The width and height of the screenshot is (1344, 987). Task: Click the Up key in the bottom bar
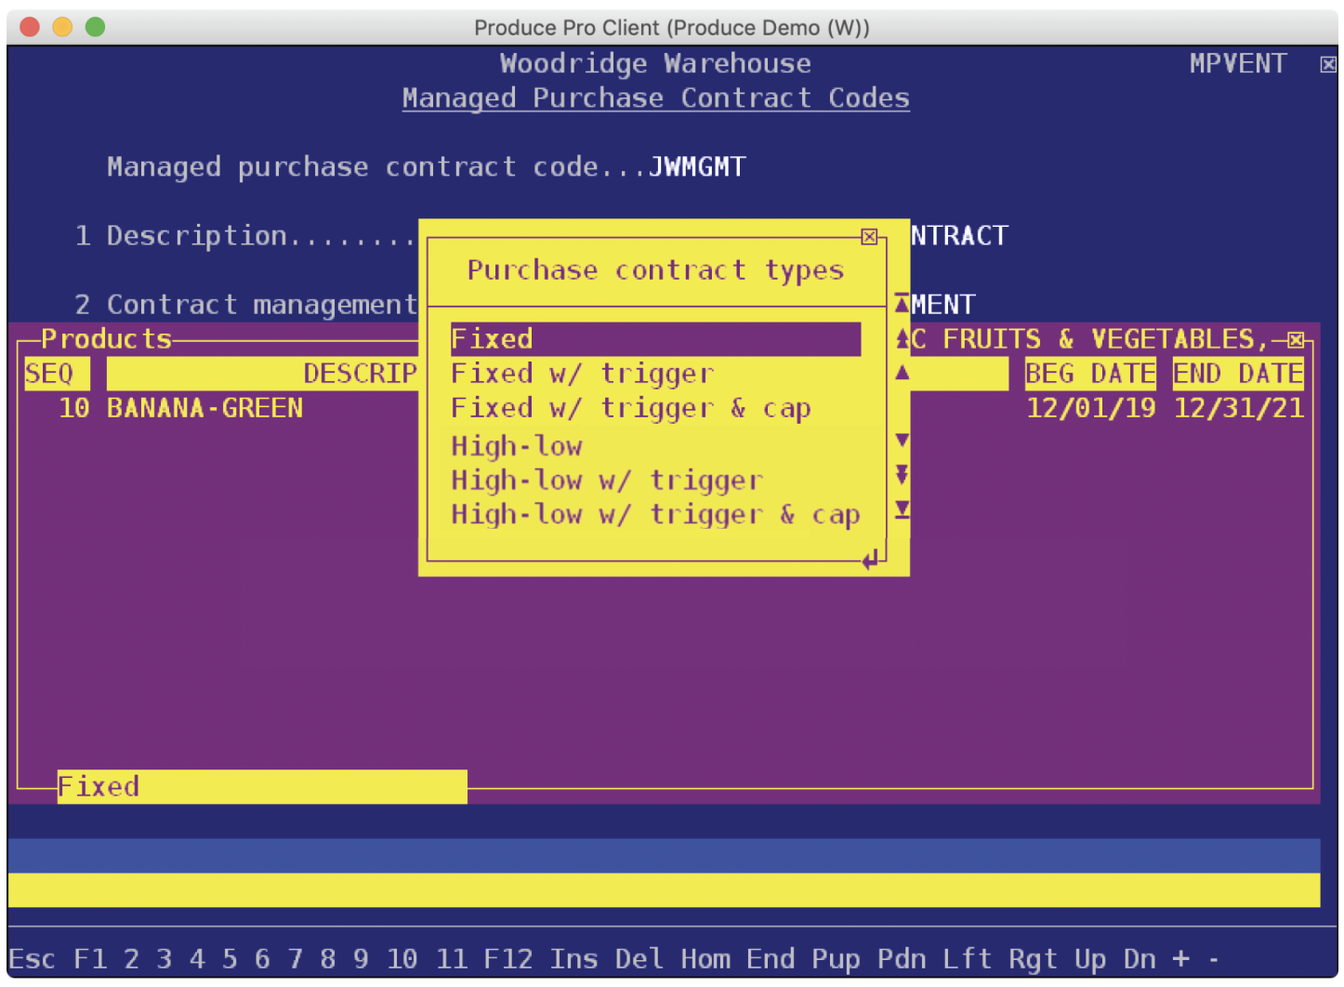1091,958
